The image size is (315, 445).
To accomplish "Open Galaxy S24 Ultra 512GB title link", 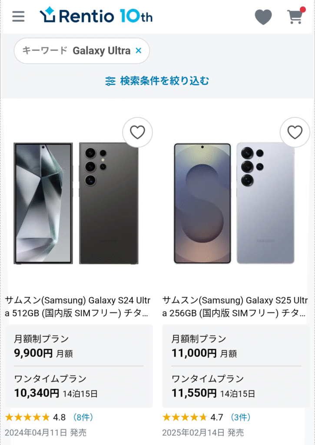I will pyautogui.click(x=78, y=307).
